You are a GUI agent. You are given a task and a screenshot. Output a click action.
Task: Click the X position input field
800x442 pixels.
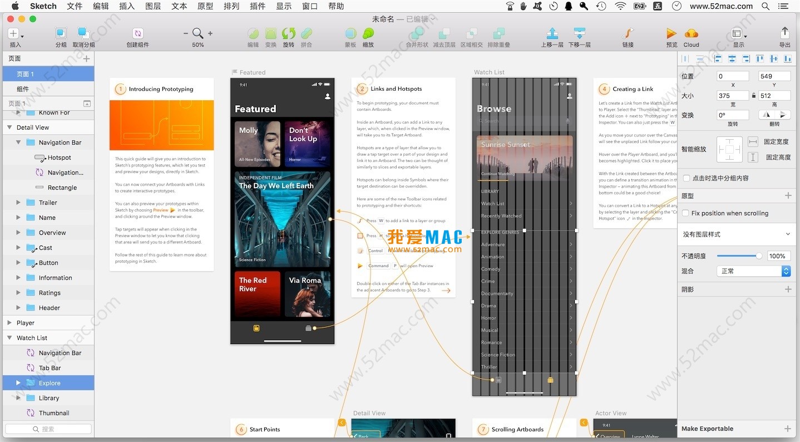pyautogui.click(x=733, y=76)
